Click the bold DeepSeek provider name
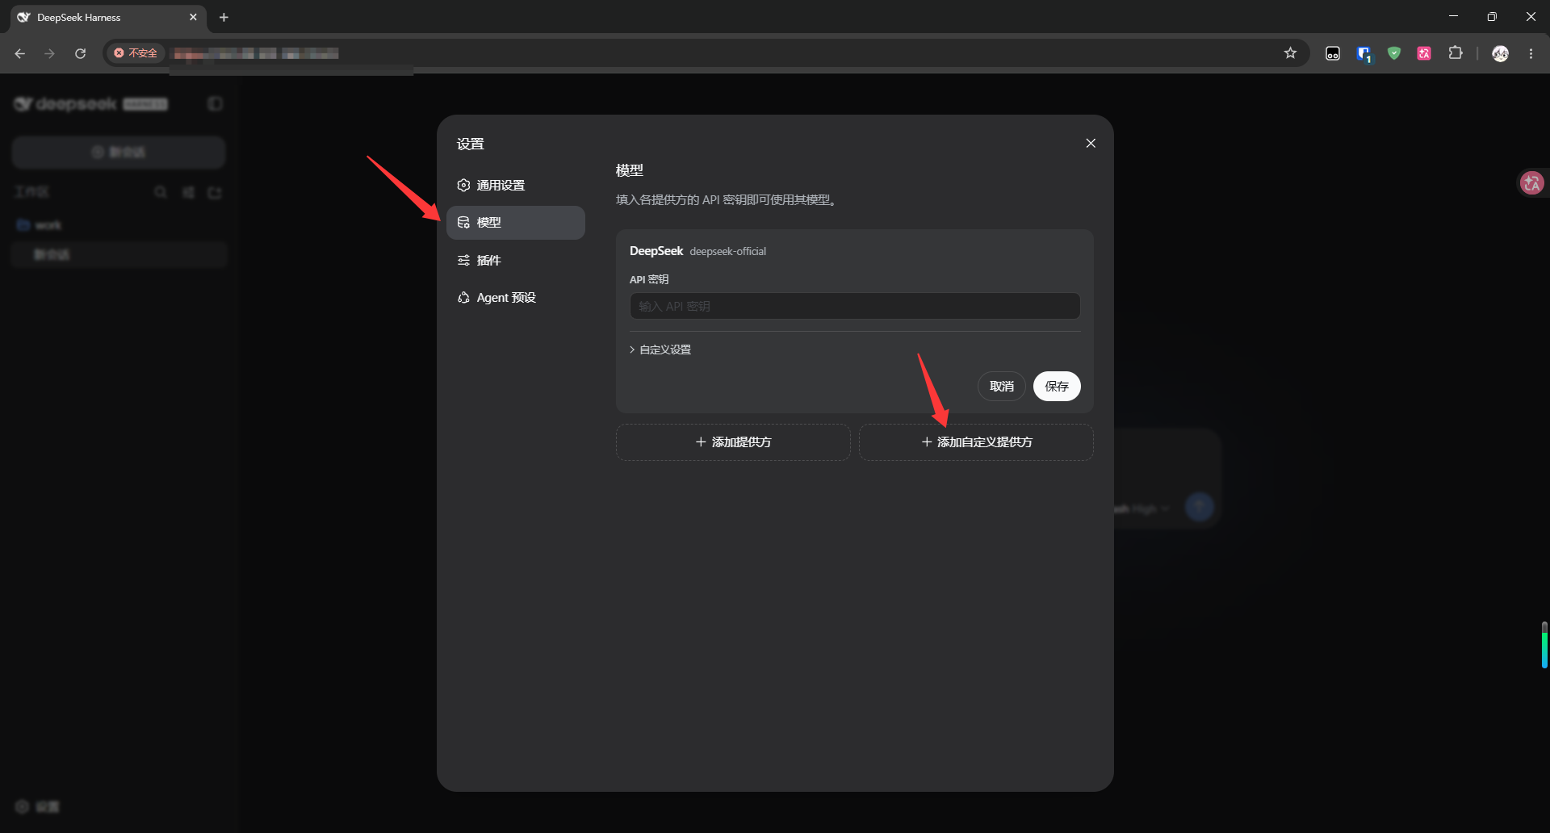The height and width of the screenshot is (833, 1550). pos(656,251)
